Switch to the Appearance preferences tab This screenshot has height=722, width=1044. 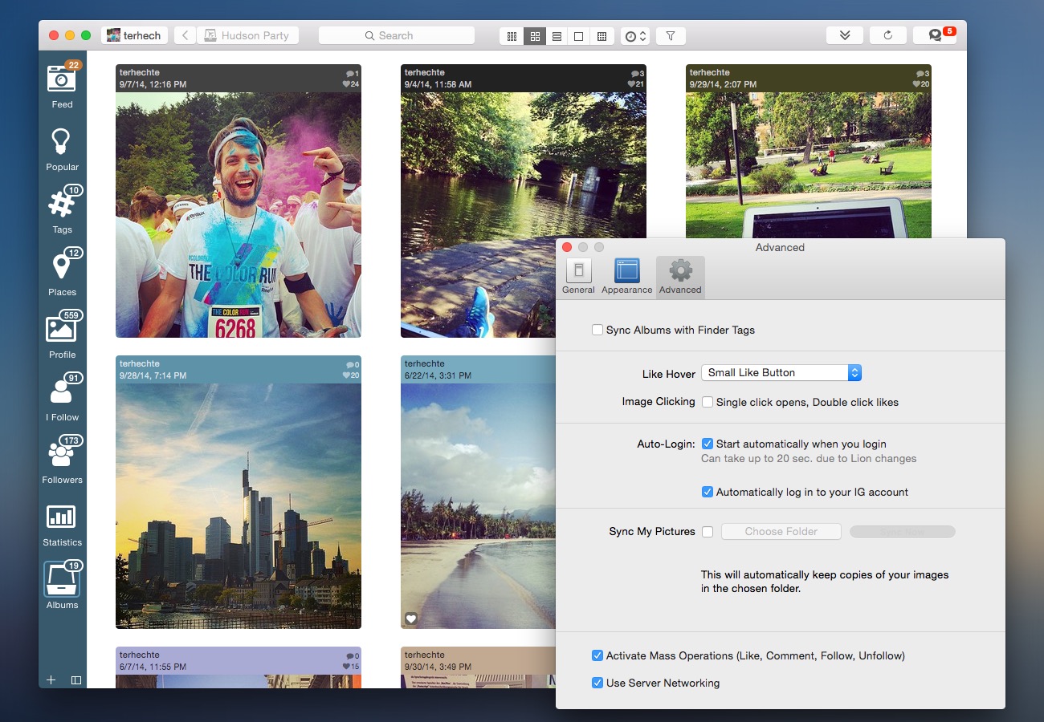click(626, 277)
